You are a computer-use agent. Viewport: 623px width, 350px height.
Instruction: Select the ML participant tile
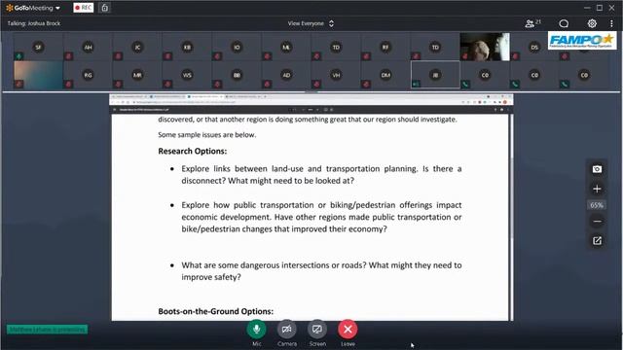click(x=286, y=48)
